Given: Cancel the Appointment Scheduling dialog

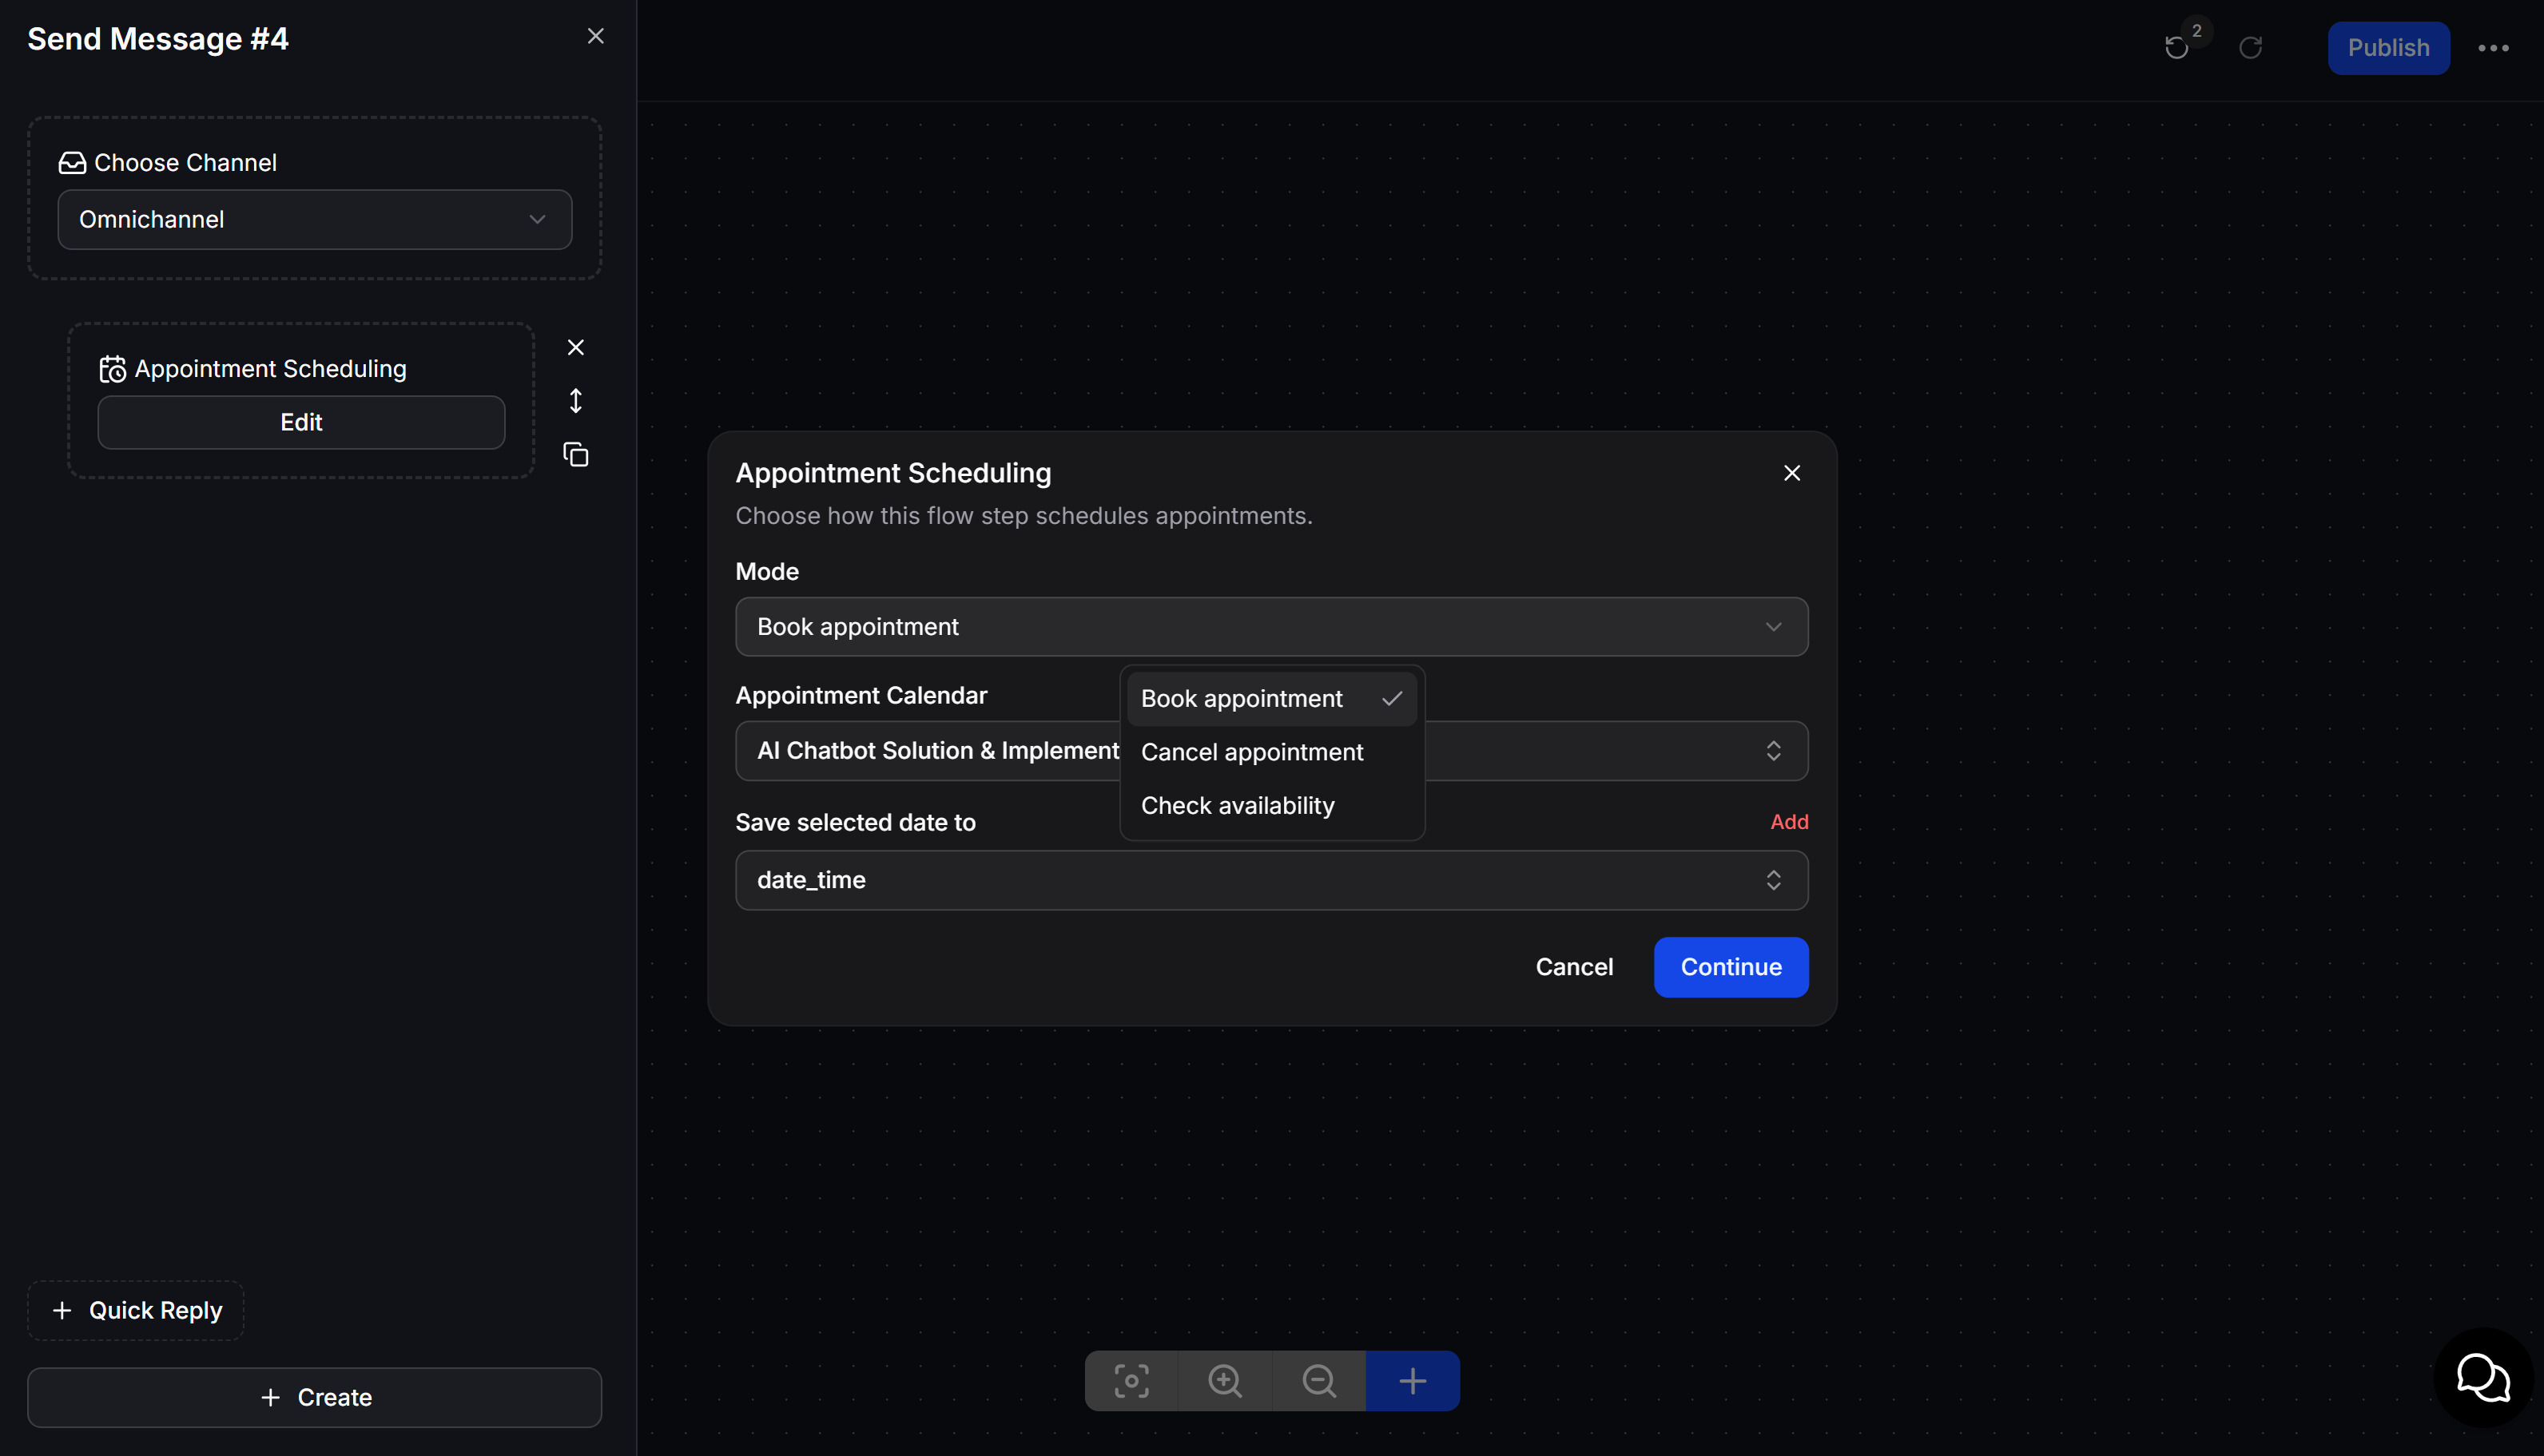Looking at the screenshot, I should 1573,967.
